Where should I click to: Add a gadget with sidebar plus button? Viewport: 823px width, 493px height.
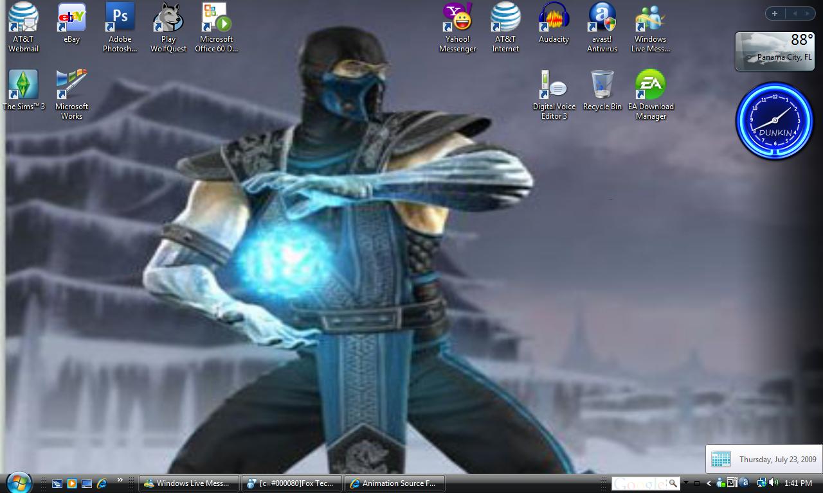click(x=775, y=13)
